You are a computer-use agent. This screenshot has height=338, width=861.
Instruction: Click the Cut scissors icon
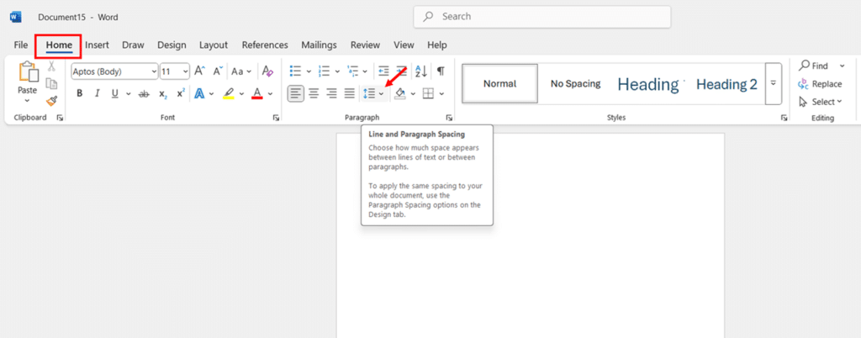click(x=51, y=66)
